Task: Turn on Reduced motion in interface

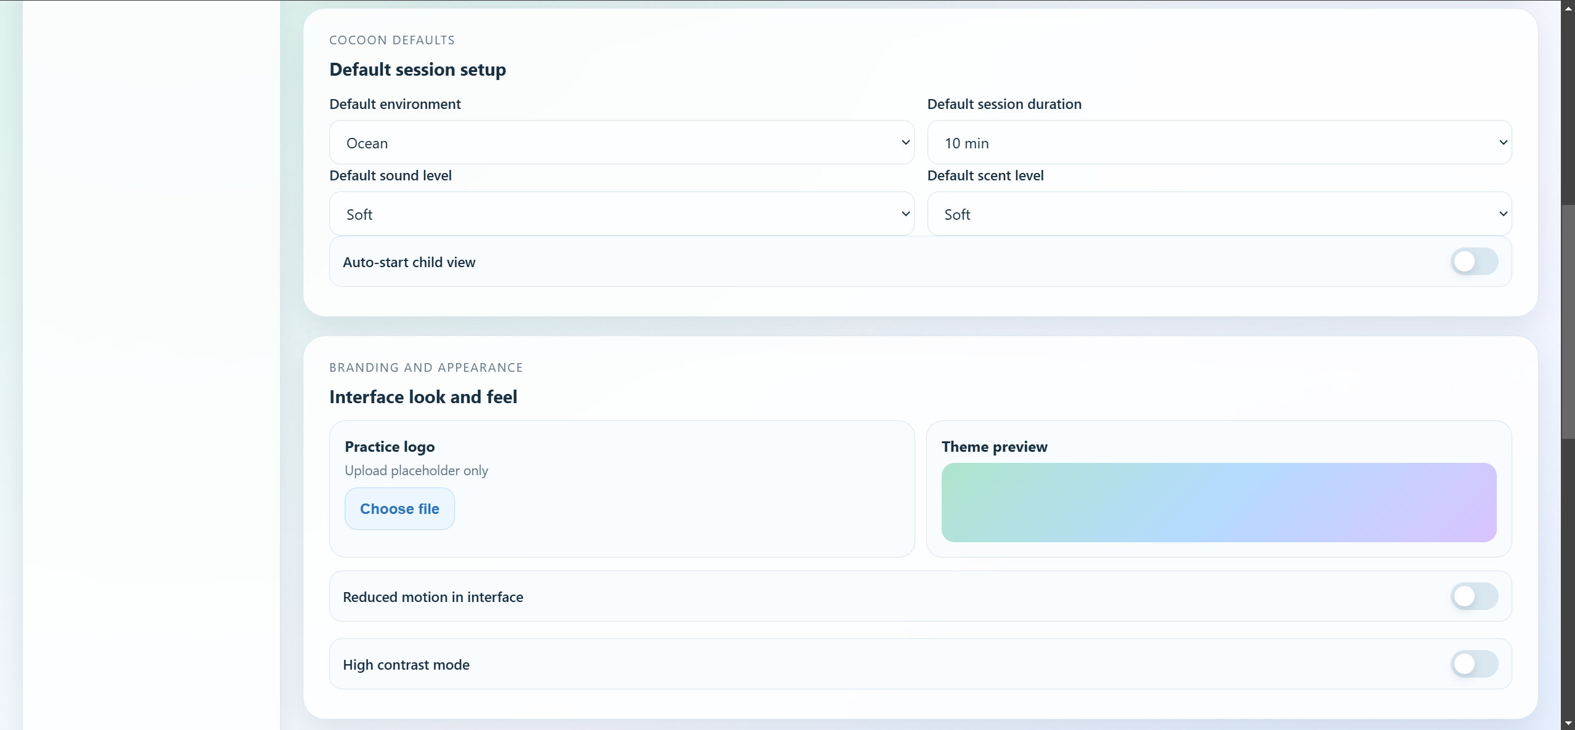Action: point(1474,596)
